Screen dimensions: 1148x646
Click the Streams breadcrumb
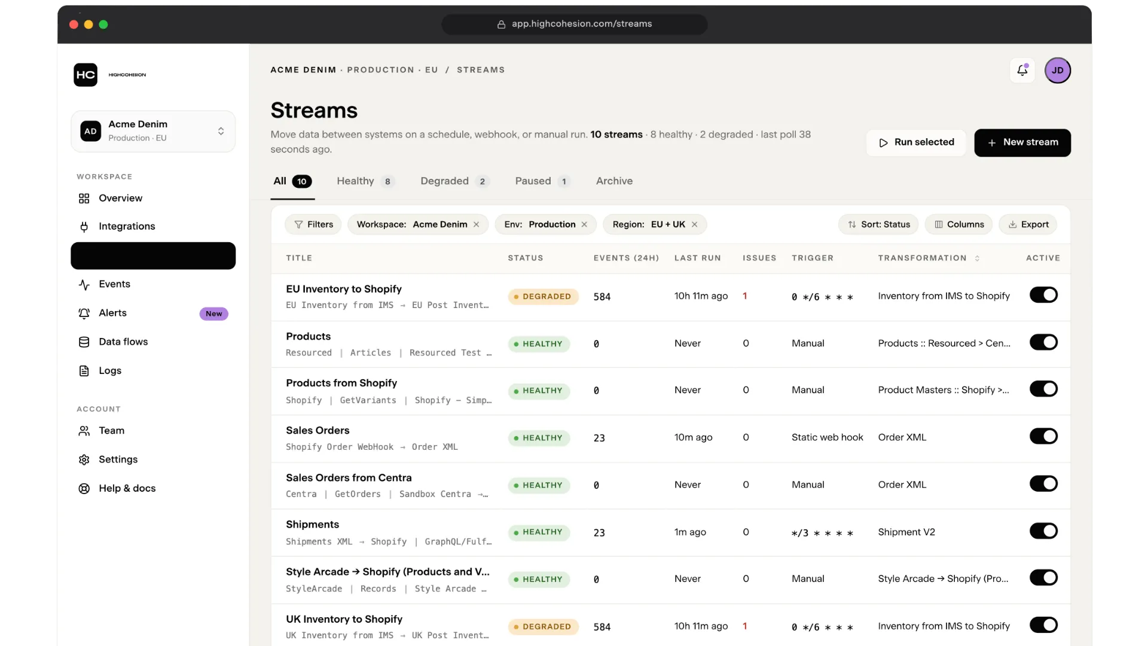481,70
